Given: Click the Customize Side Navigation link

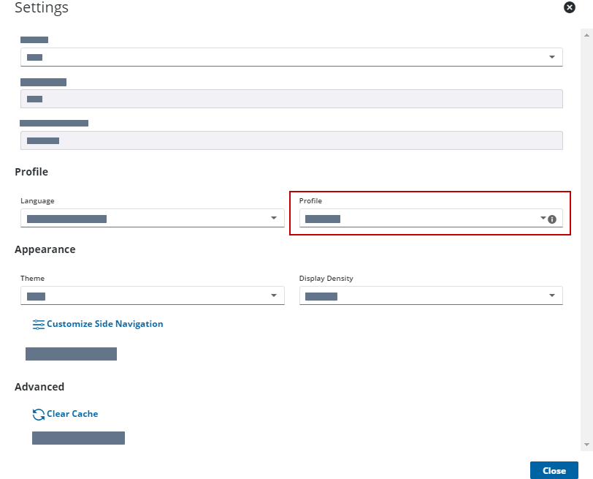Looking at the screenshot, I should pos(104,324).
